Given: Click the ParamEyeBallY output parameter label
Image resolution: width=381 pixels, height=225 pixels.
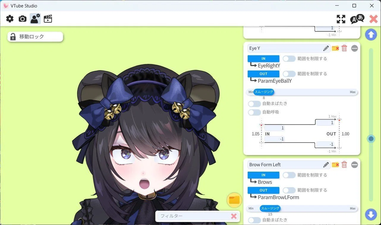Looking at the screenshot, I should point(275,81).
